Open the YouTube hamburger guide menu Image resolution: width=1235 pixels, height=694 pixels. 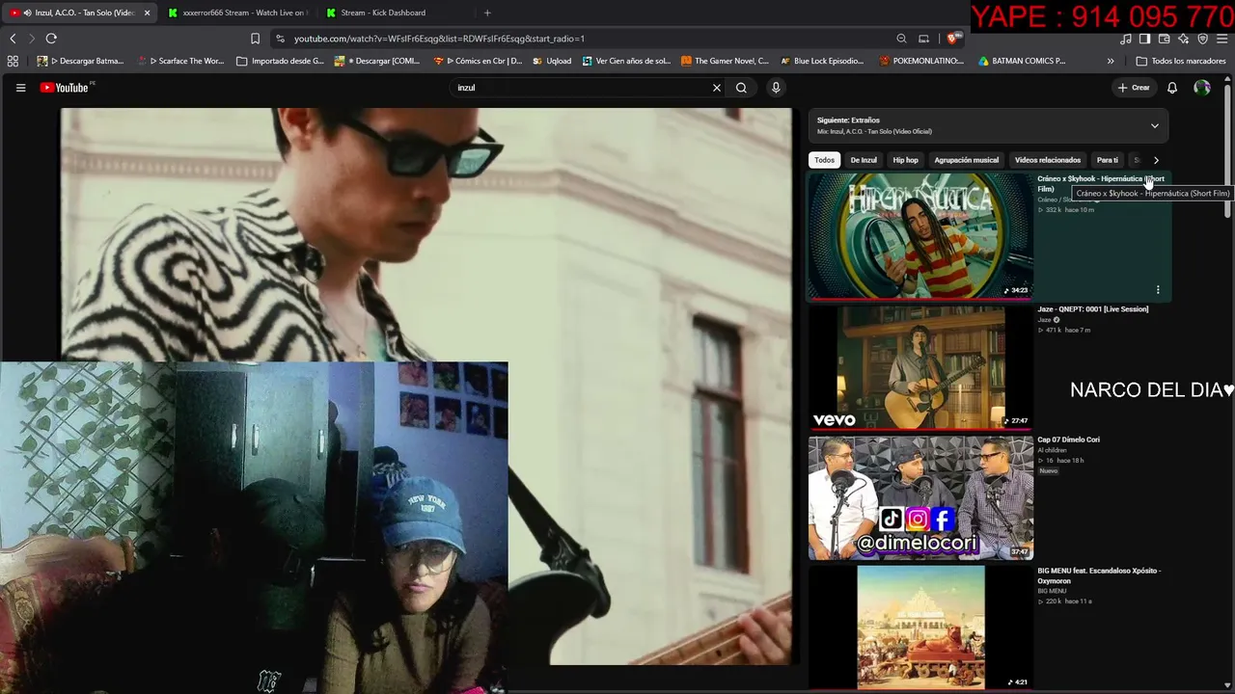(x=20, y=88)
